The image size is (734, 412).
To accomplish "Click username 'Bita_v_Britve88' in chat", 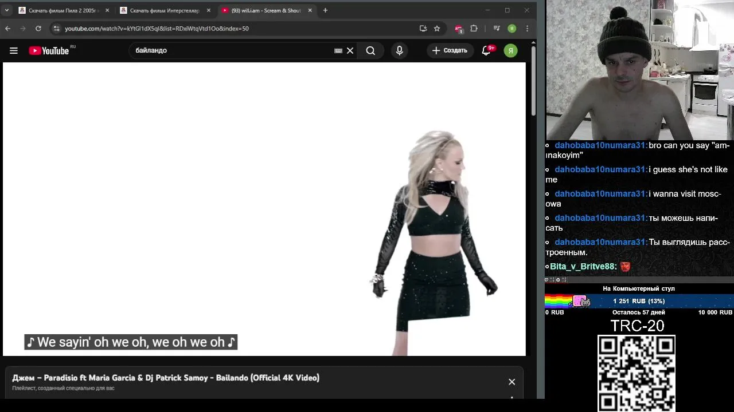I will [x=583, y=267].
